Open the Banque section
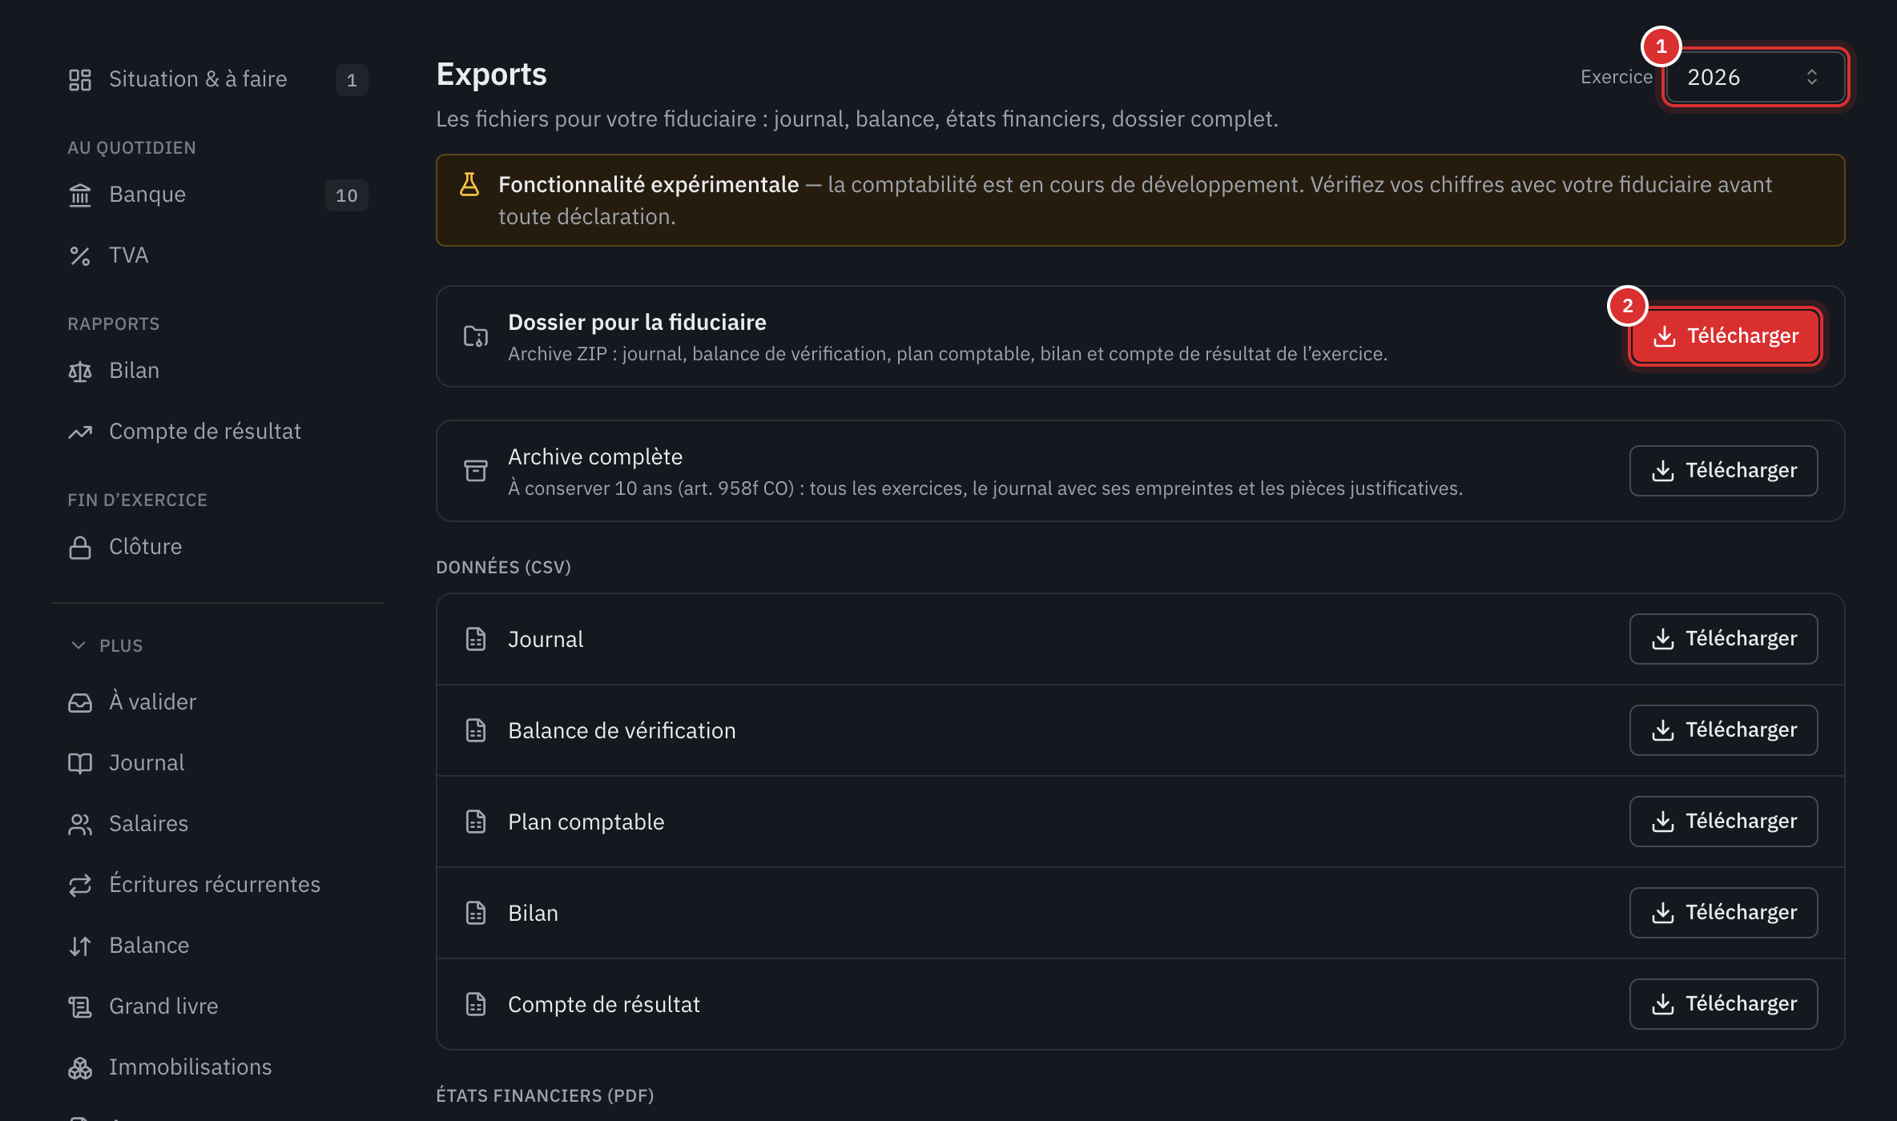1897x1121 pixels. coord(218,195)
